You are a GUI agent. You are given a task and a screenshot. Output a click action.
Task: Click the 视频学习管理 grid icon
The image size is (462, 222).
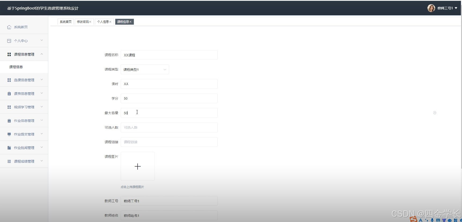pos(9,107)
